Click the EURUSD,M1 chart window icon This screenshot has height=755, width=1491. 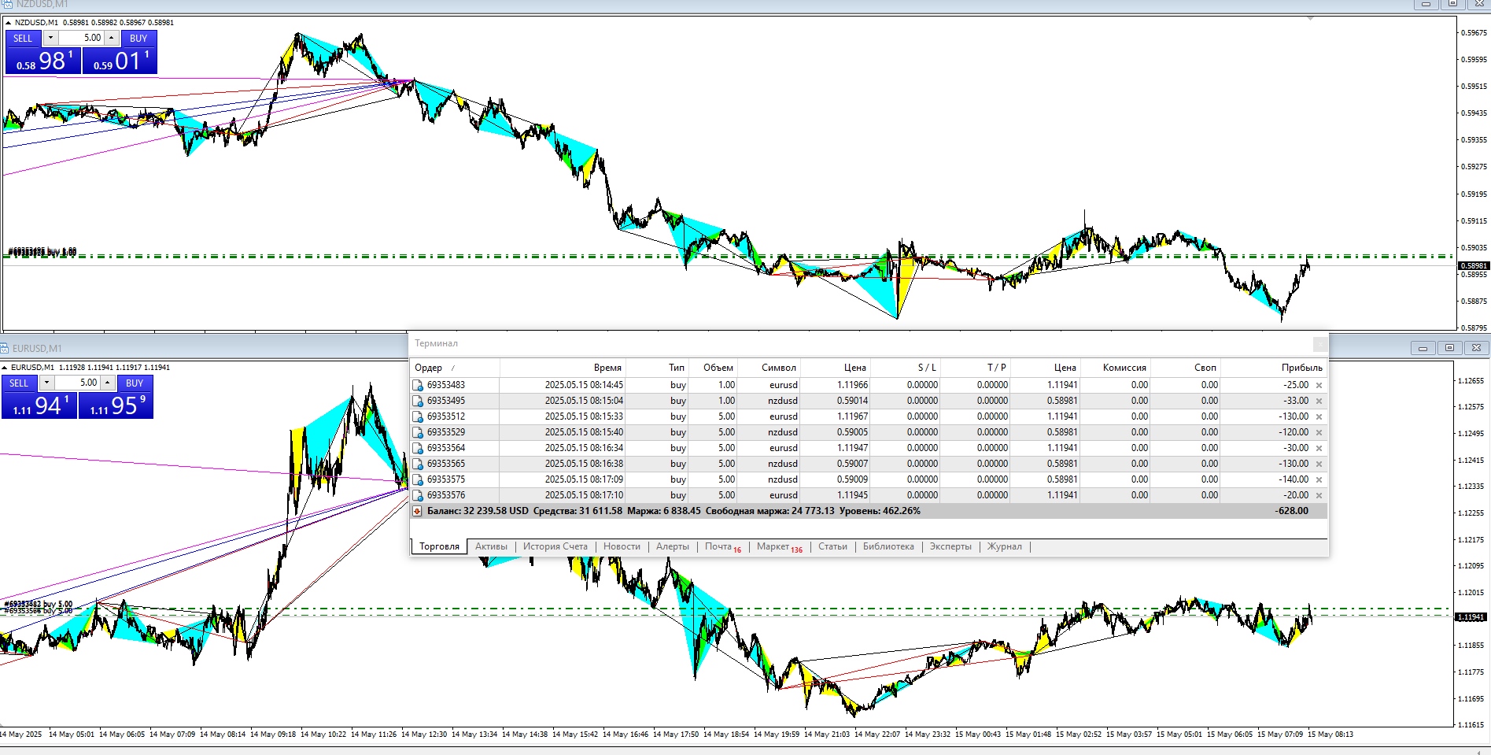click(x=6, y=348)
